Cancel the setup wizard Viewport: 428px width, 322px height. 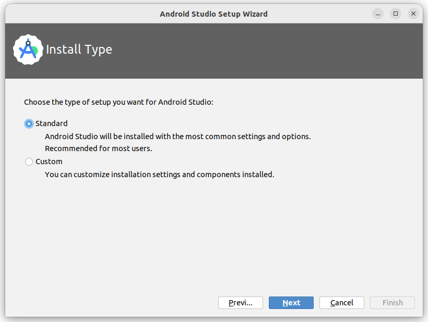(x=342, y=303)
